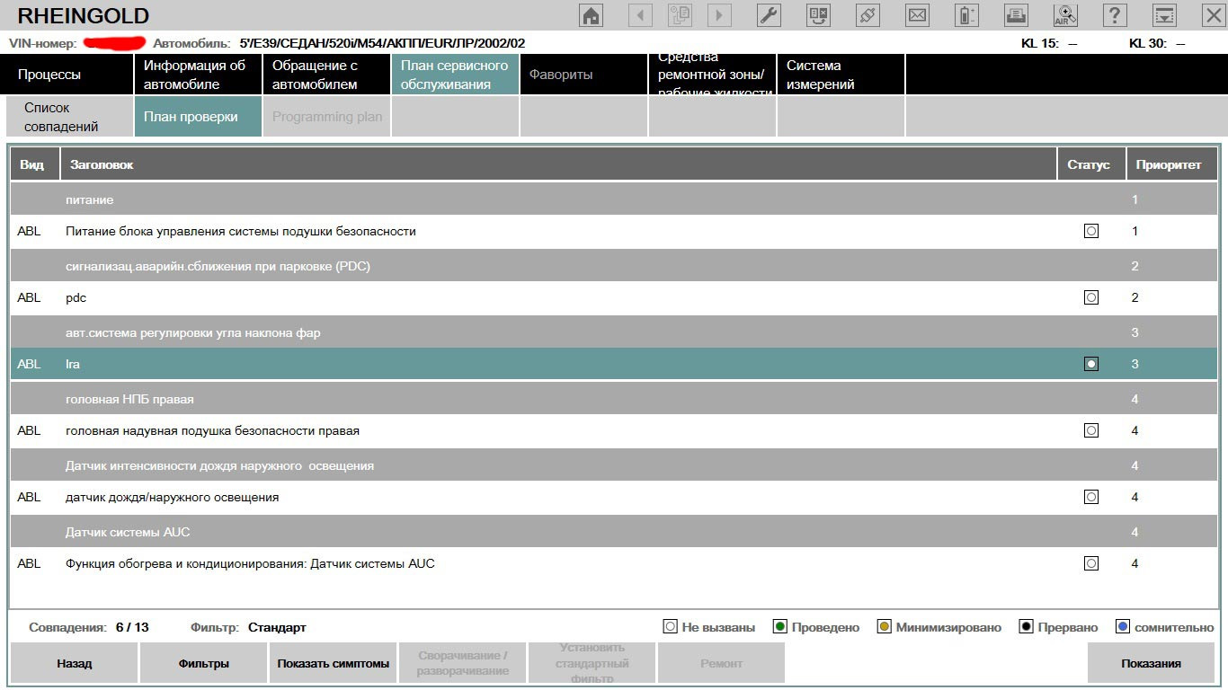Screen dimensions: 1228x690
Task: Click the green Проведено legend indicator
Action: pyautogui.click(x=780, y=627)
